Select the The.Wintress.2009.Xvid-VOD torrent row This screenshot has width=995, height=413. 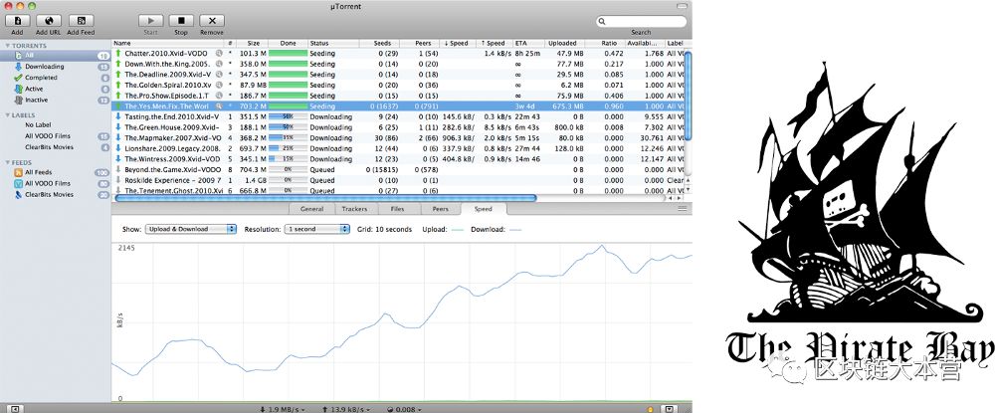coord(398,159)
